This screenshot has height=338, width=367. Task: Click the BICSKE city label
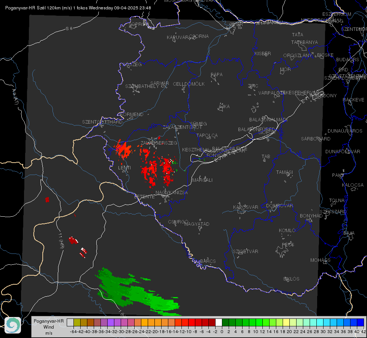click(325, 55)
